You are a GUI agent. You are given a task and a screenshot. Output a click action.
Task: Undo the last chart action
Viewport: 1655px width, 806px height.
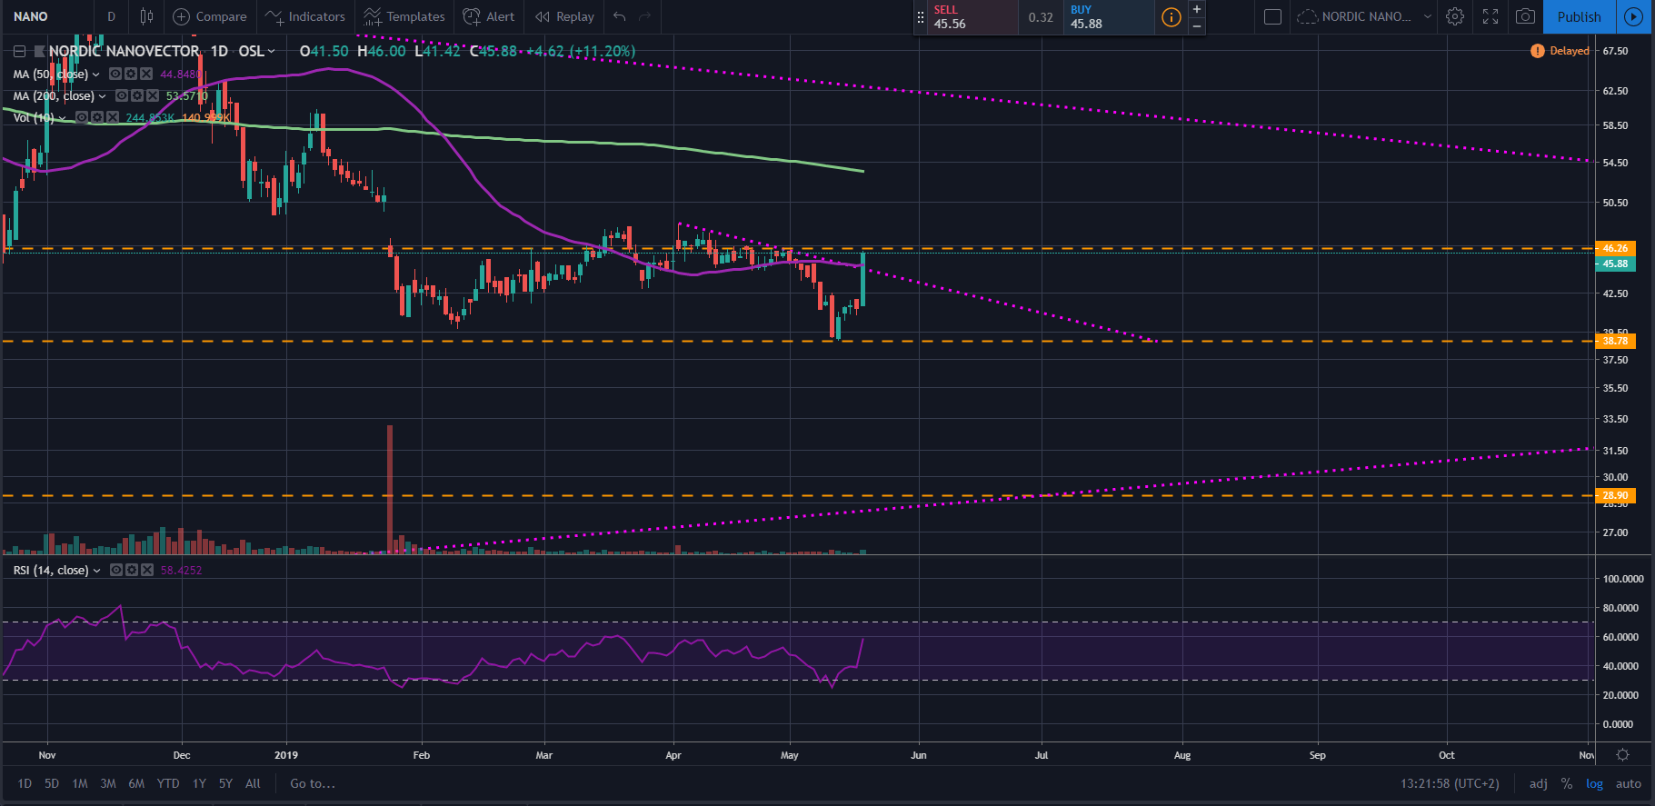point(620,16)
